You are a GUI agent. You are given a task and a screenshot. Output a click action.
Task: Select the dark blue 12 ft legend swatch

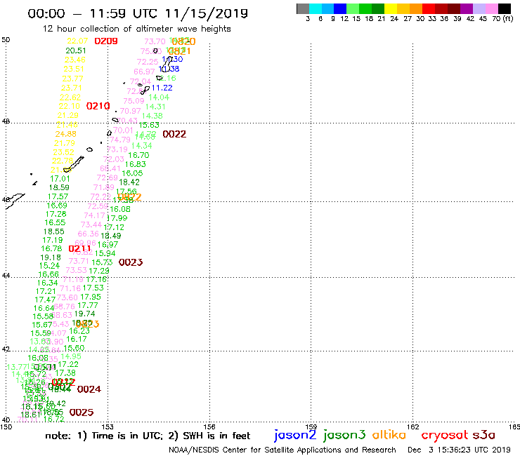[x=340, y=9]
